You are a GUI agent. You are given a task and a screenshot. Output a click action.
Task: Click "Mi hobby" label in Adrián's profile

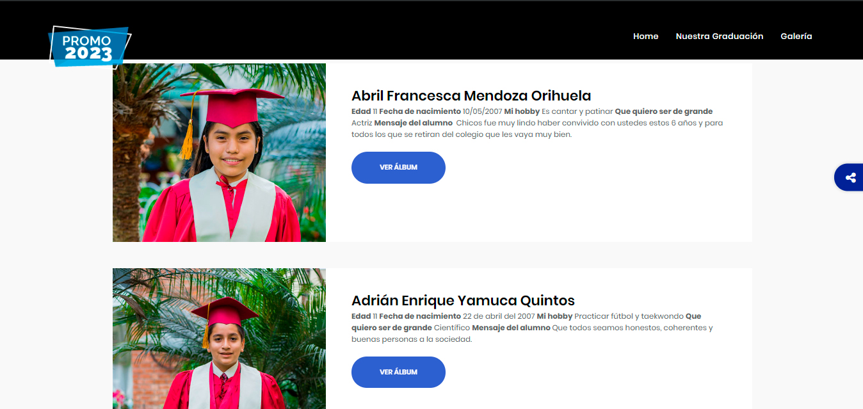point(554,316)
